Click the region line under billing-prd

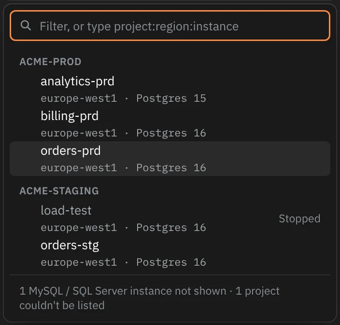[123, 133]
